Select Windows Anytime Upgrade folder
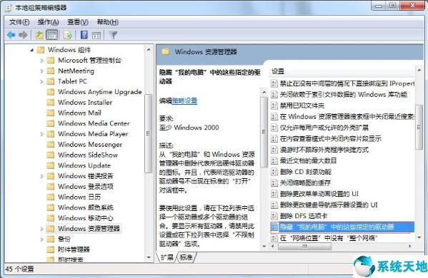This screenshot has height=278, width=428. (99, 92)
